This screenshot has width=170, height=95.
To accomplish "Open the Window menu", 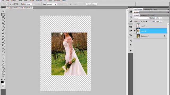I will pyautogui.click(x=57, y=1).
